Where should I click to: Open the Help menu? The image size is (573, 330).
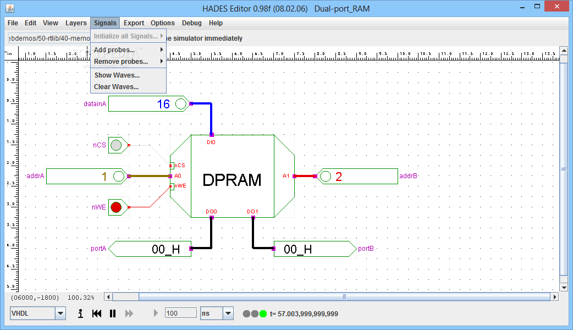point(216,23)
